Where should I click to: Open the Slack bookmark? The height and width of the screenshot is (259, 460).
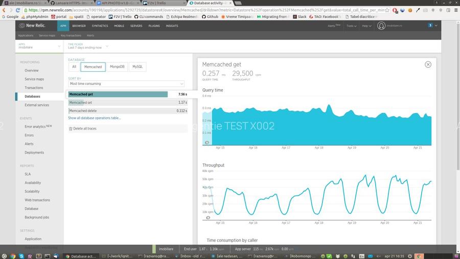(302, 16)
